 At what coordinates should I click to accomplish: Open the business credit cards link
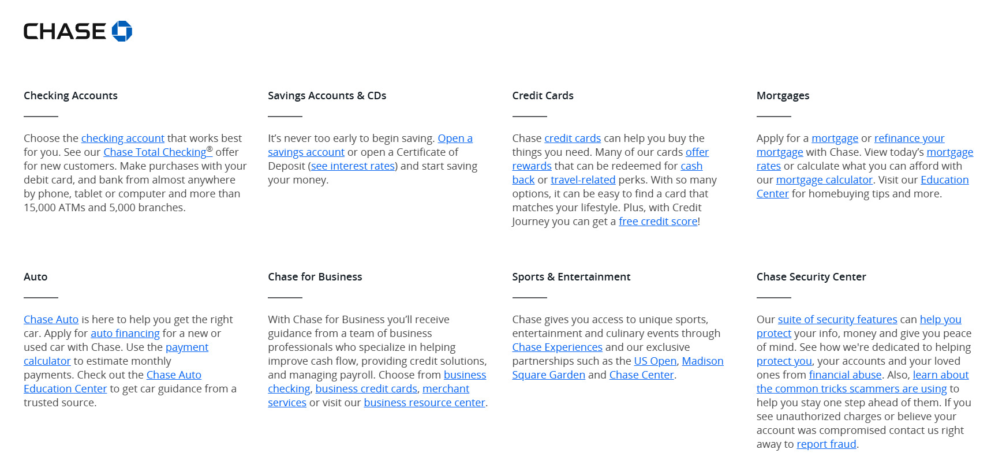pos(366,389)
